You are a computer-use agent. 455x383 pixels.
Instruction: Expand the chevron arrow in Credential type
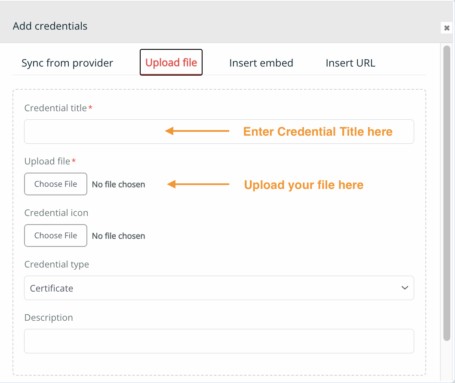coord(405,288)
